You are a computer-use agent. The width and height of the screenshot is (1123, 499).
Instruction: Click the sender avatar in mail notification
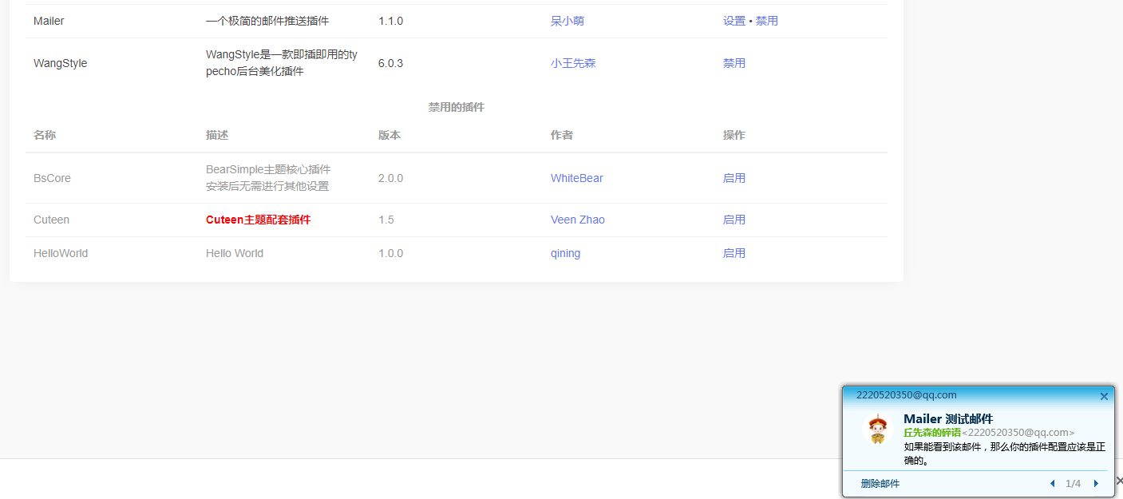coord(878,430)
